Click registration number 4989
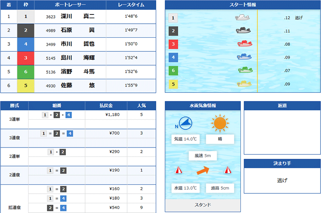This screenshot has height=213, width=321. click(x=51, y=31)
